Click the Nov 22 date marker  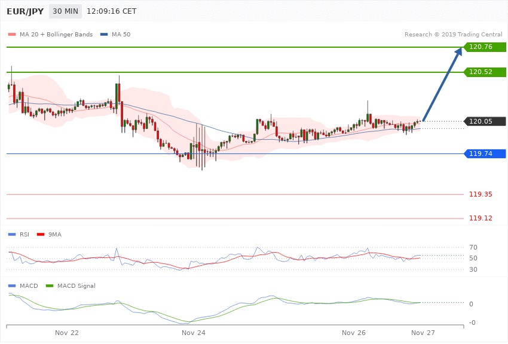pyautogui.click(x=66, y=332)
